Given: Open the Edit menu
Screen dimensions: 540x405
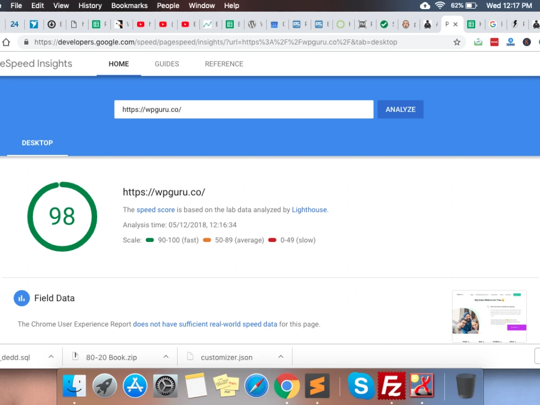Looking at the screenshot, I should pyautogui.click(x=38, y=5).
